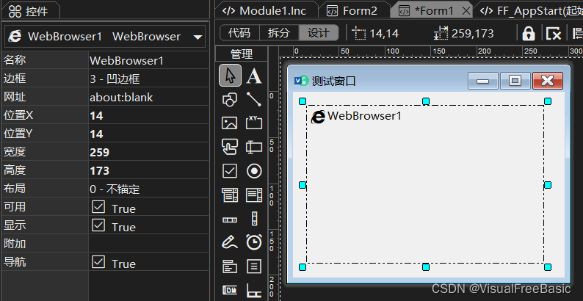The image size is (583, 301).
Task: Toggle the 可用 True checkbox
Action: click(x=98, y=207)
